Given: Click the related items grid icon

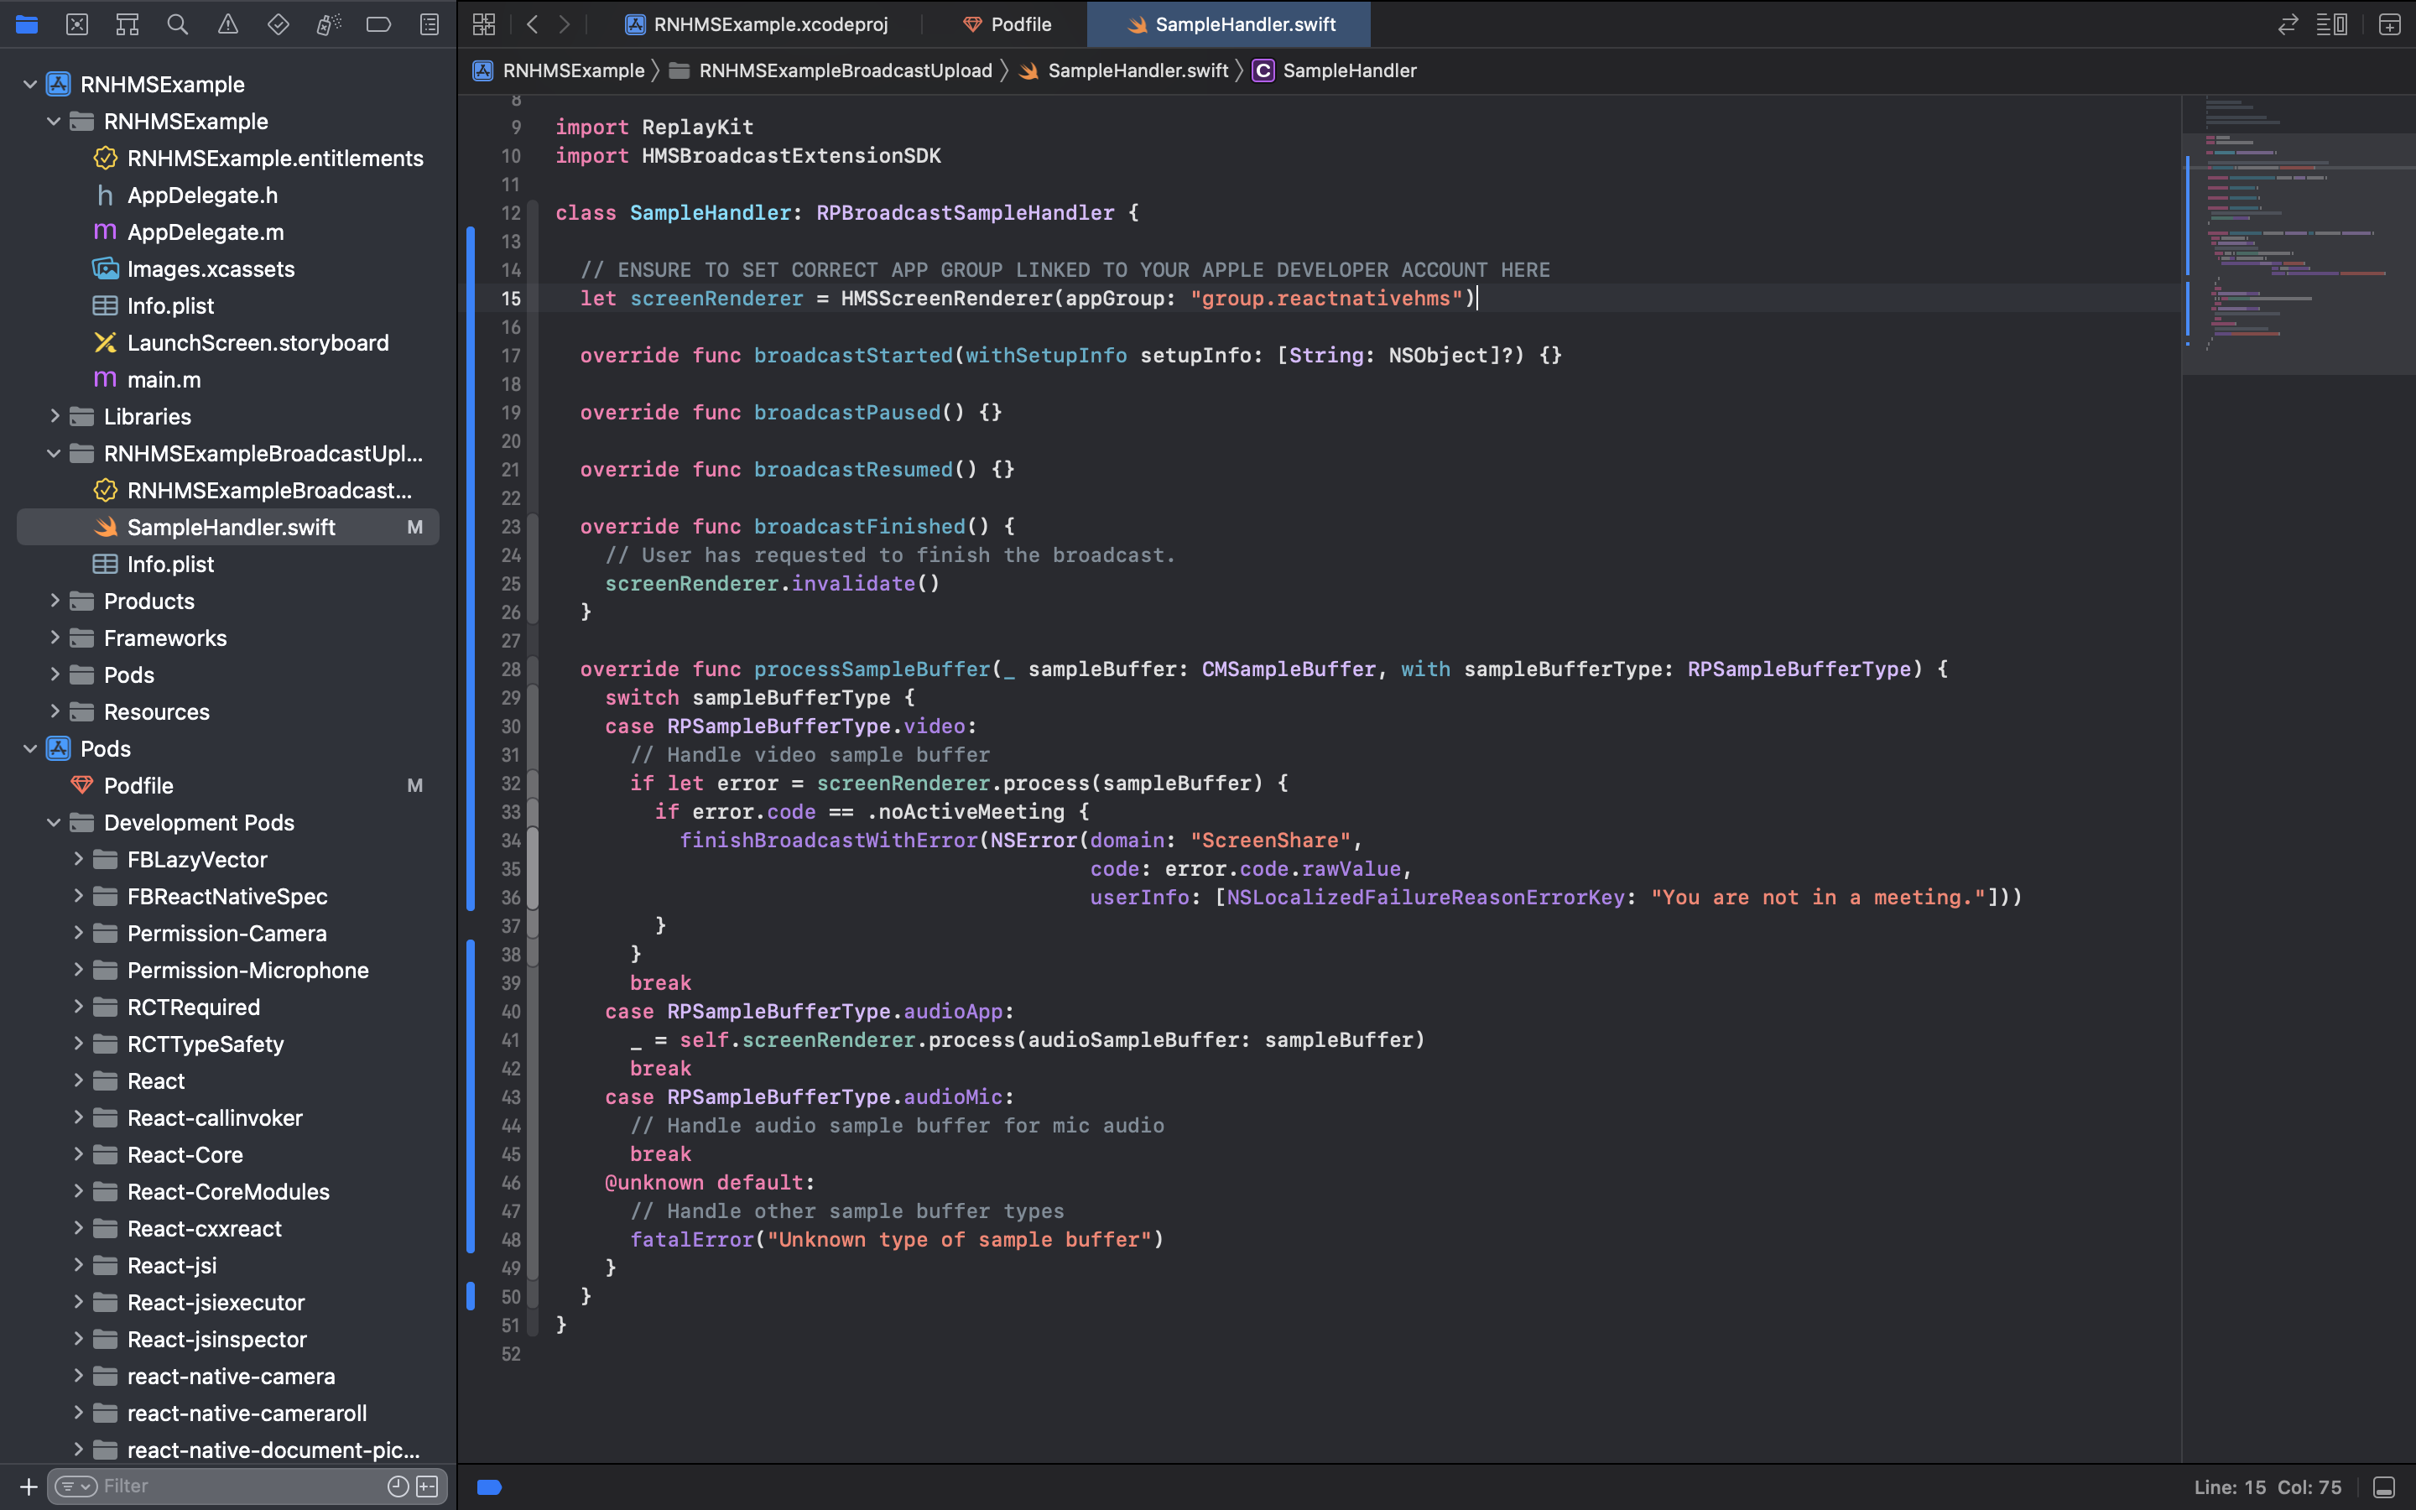Looking at the screenshot, I should click(x=484, y=24).
